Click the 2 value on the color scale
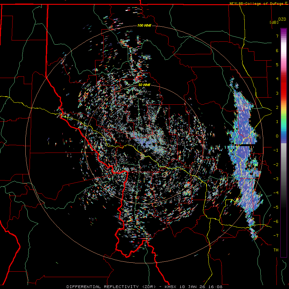The height and width of the screenshot is (289, 289). click(277, 108)
